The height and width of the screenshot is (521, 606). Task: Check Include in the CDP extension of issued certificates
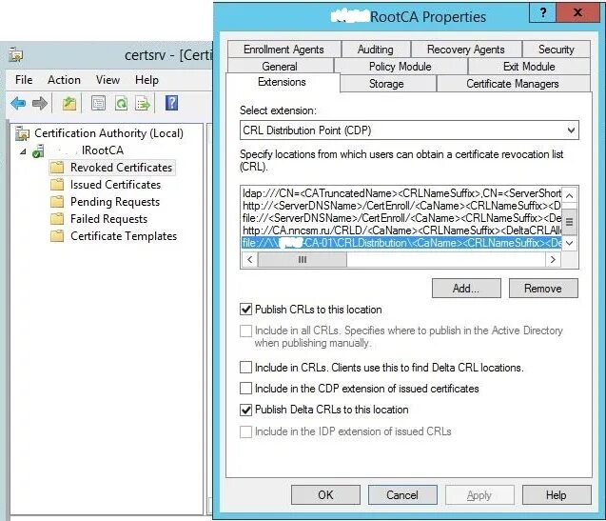tap(245, 389)
